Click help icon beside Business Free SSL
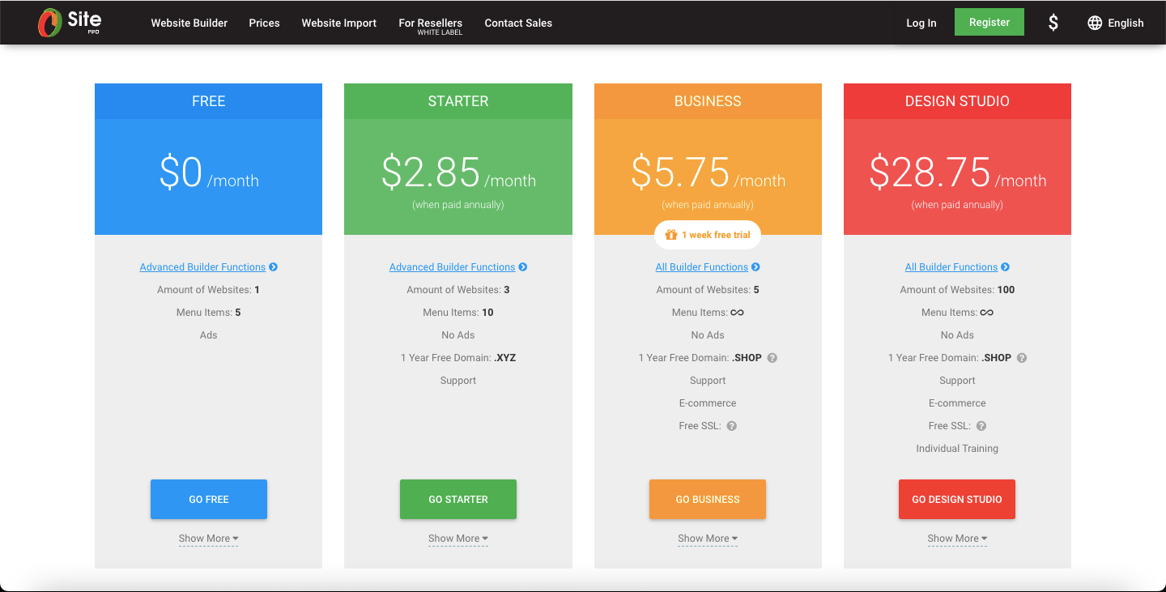The width and height of the screenshot is (1166, 592). (x=732, y=426)
